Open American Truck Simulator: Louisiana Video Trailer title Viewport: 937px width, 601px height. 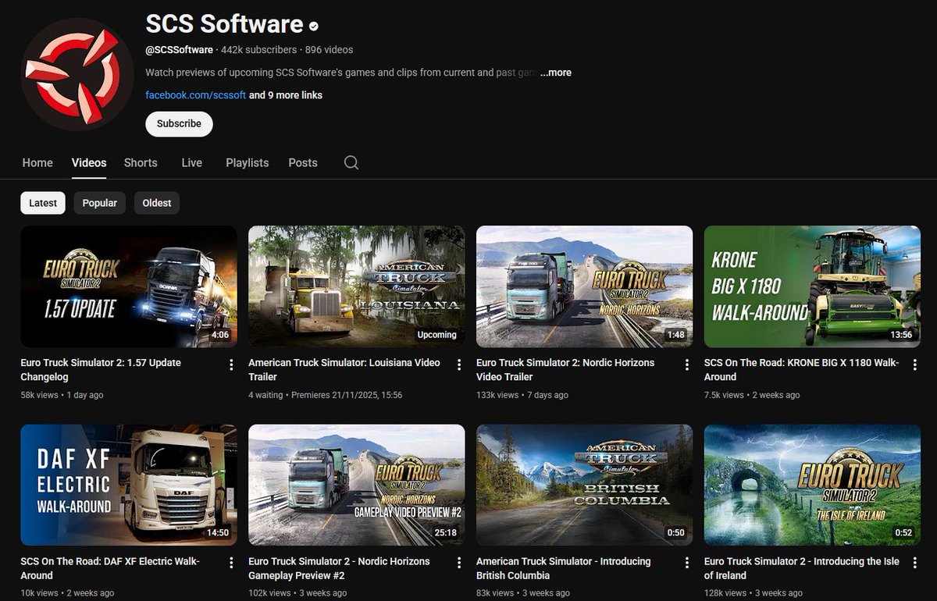344,370
